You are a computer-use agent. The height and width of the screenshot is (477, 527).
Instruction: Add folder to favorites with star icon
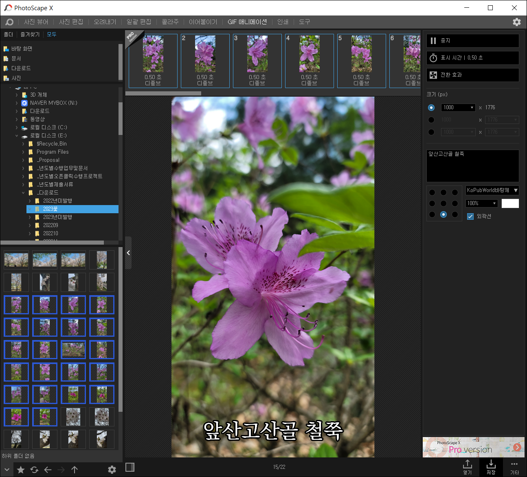(x=21, y=470)
